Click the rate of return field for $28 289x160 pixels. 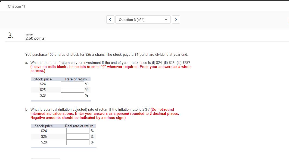[x=72, y=95]
